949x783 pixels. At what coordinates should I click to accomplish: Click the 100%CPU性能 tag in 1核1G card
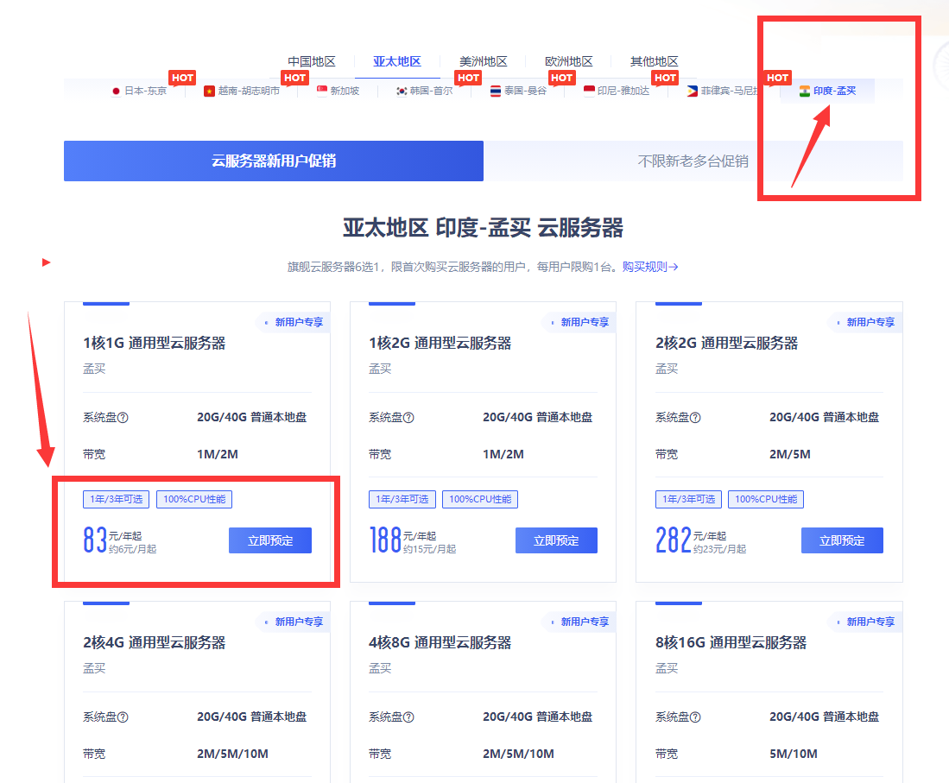(194, 499)
